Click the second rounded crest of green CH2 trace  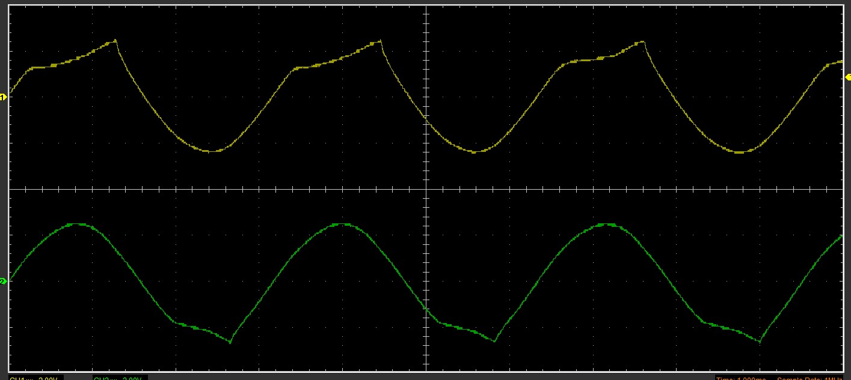[342, 224]
